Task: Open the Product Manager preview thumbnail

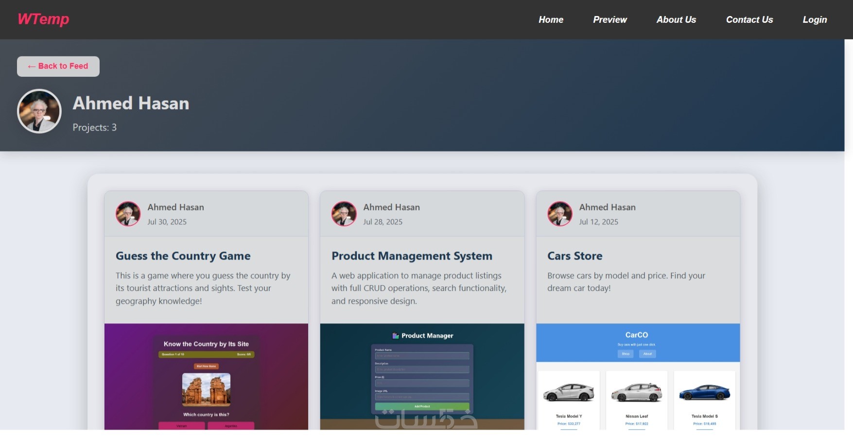Action: click(x=422, y=376)
